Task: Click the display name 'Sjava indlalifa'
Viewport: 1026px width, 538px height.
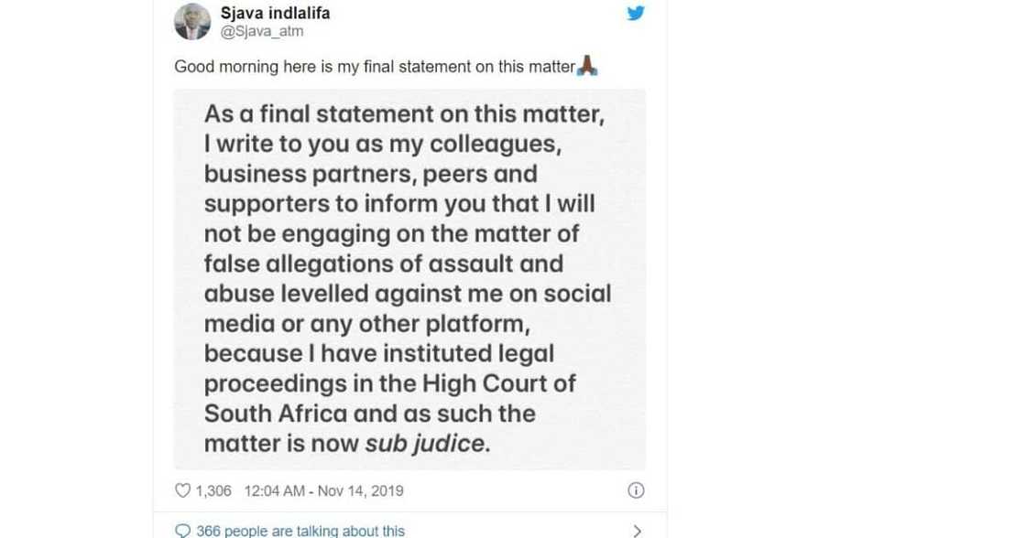Action: tap(275, 12)
